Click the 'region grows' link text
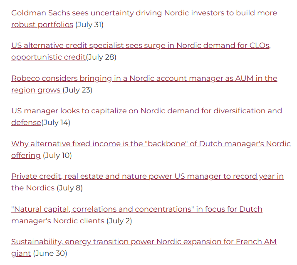 click(x=37, y=90)
